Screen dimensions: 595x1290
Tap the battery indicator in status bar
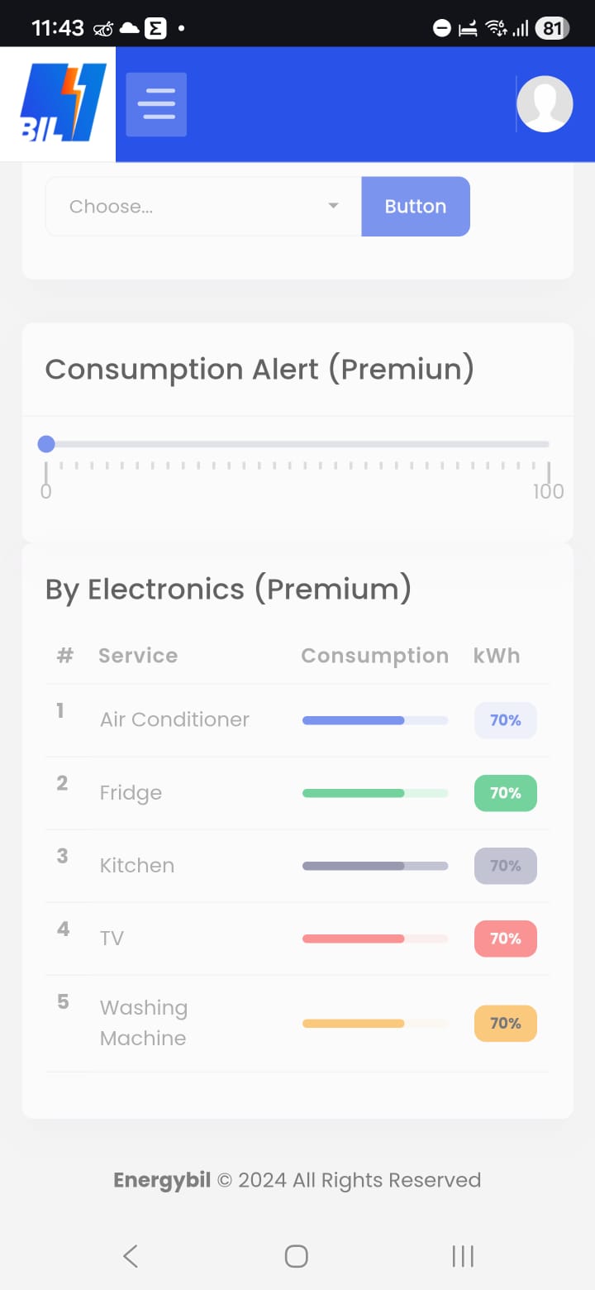[552, 29]
